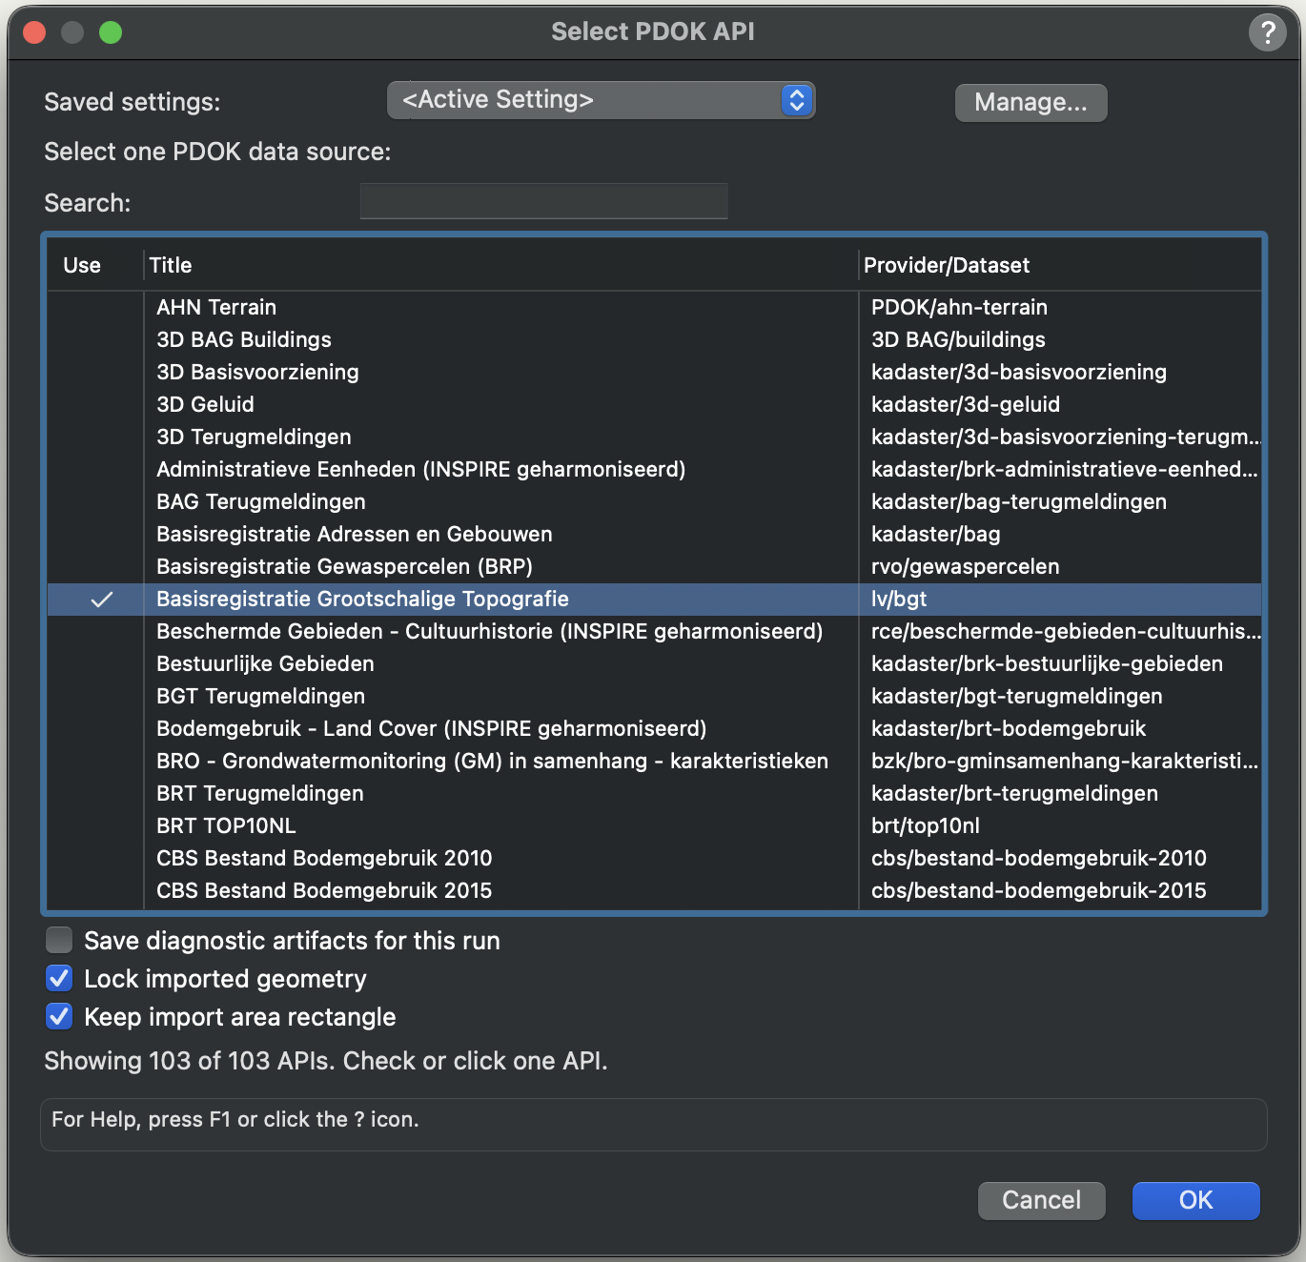Select CBS Bestand Bodemgebruik 2015
Image resolution: width=1306 pixels, height=1262 pixels.
654,890
